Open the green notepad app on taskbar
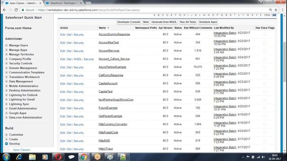Image resolution: width=287 pixels, height=161 pixels. pos(123,157)
